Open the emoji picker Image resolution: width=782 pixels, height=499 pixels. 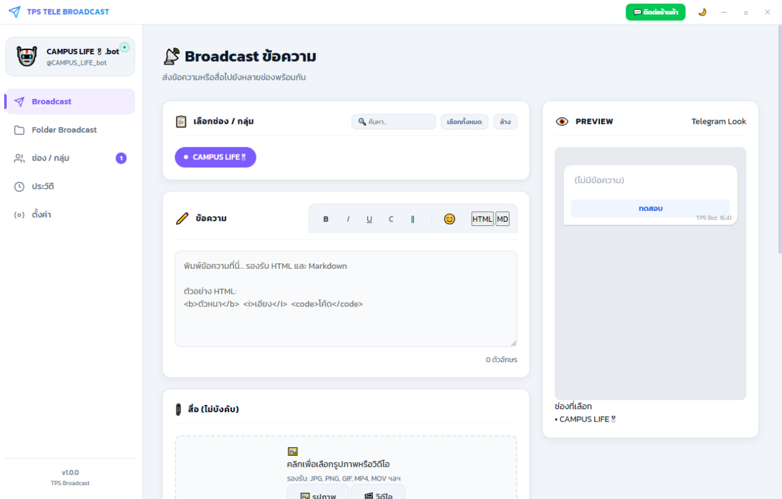pos(449,219)
